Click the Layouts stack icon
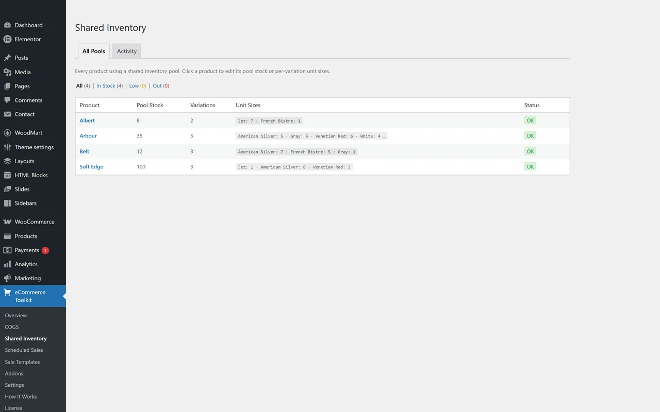The width and height of the screenshot is (660, 412). click(x=7, y=161)
